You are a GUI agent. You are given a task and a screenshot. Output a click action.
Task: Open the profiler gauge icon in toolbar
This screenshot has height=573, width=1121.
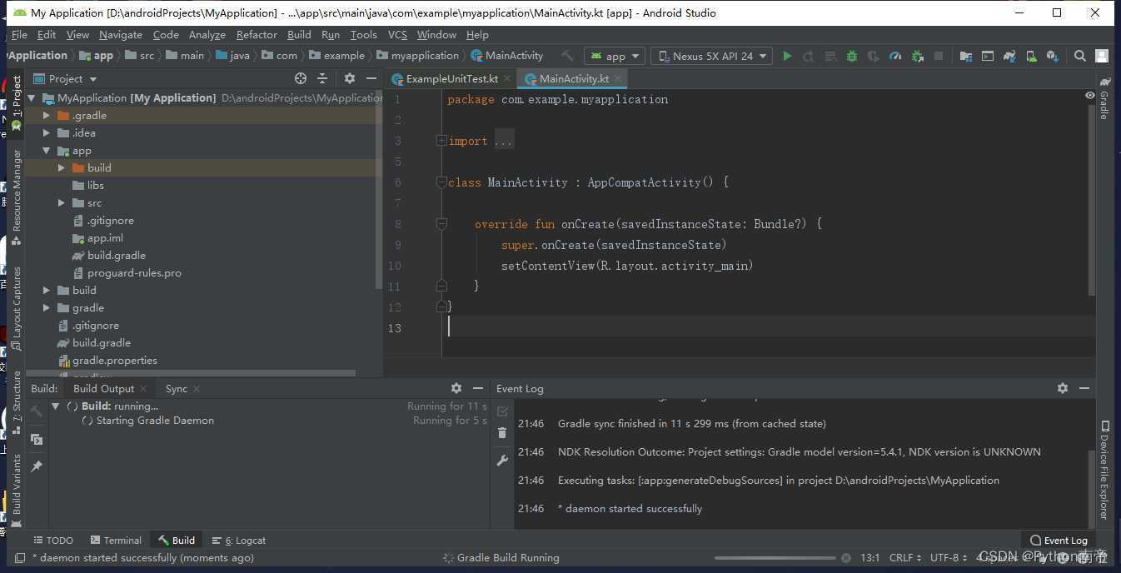(895, 56)
